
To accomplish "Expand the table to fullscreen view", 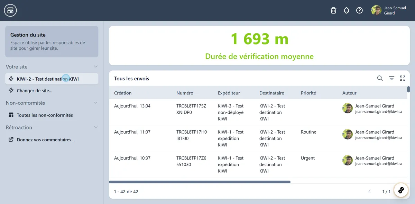I will [403, 78].
